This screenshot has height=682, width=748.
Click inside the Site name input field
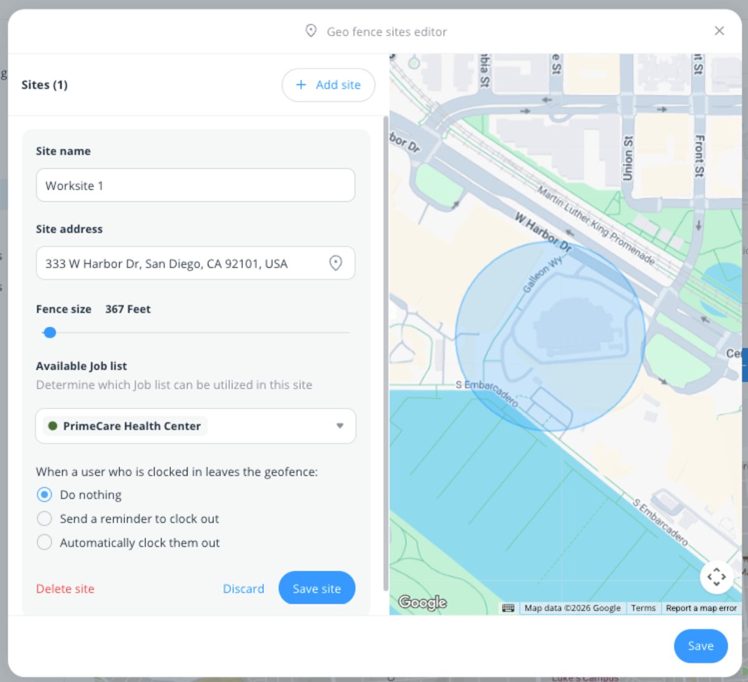pos(195,185)
